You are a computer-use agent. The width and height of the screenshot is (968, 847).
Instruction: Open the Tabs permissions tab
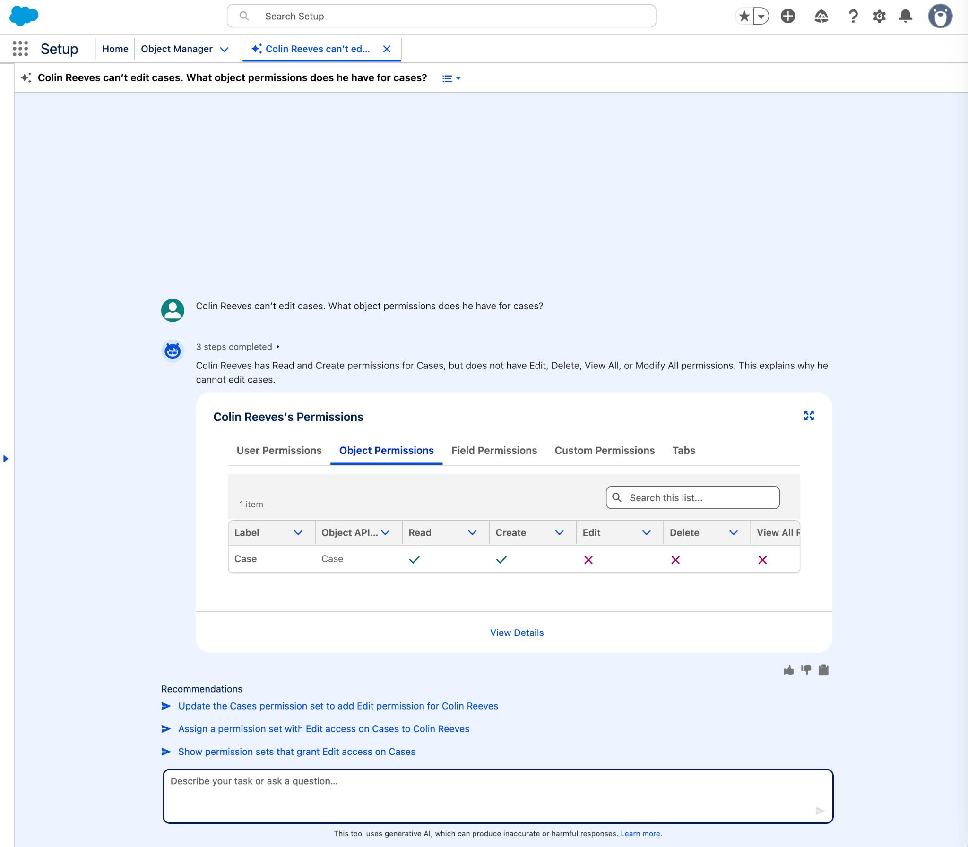[x=684, y=451]
